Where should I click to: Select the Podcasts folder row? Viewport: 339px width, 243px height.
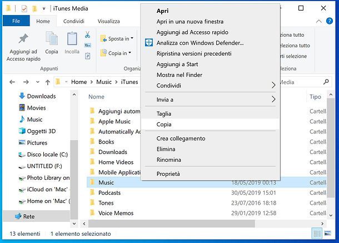pos(207,193)
